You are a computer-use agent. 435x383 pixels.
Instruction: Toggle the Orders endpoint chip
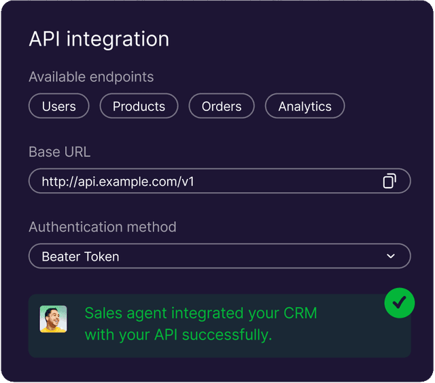point(222,106)
